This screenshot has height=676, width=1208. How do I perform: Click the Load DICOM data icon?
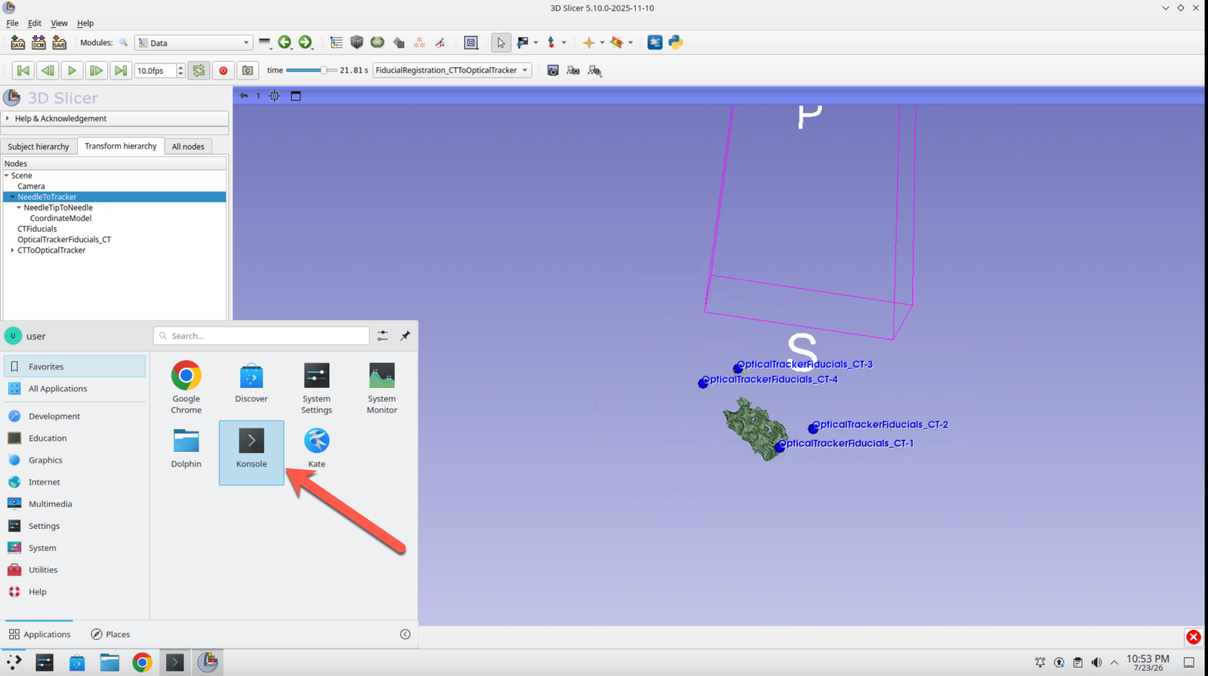coord(39,42)
